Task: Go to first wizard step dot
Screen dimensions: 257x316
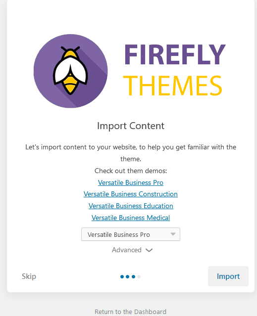Action: coord(122,277)
